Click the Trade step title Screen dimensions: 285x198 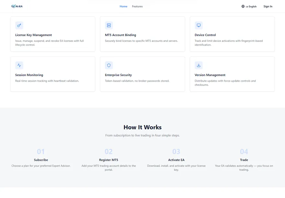pos(244,160)
